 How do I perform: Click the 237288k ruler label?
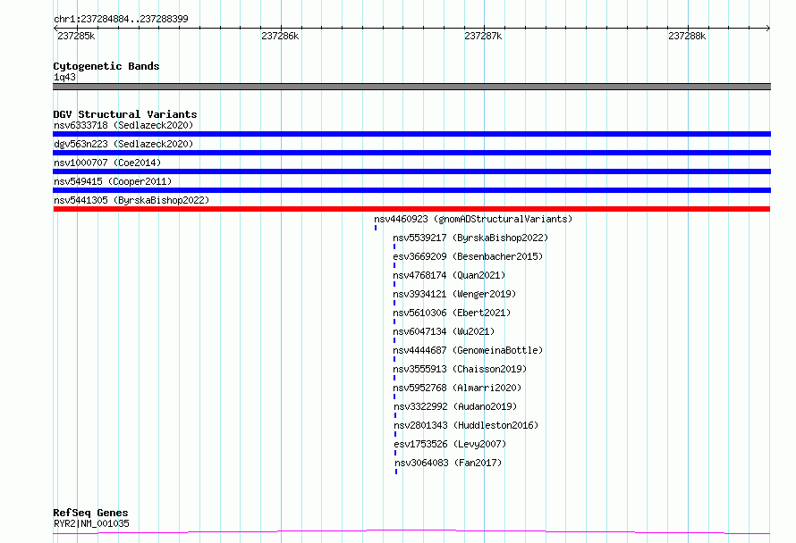tap(687, 36)
